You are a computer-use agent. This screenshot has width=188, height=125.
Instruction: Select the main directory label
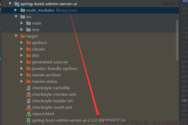pyautogui.click(x=37, y=23)
